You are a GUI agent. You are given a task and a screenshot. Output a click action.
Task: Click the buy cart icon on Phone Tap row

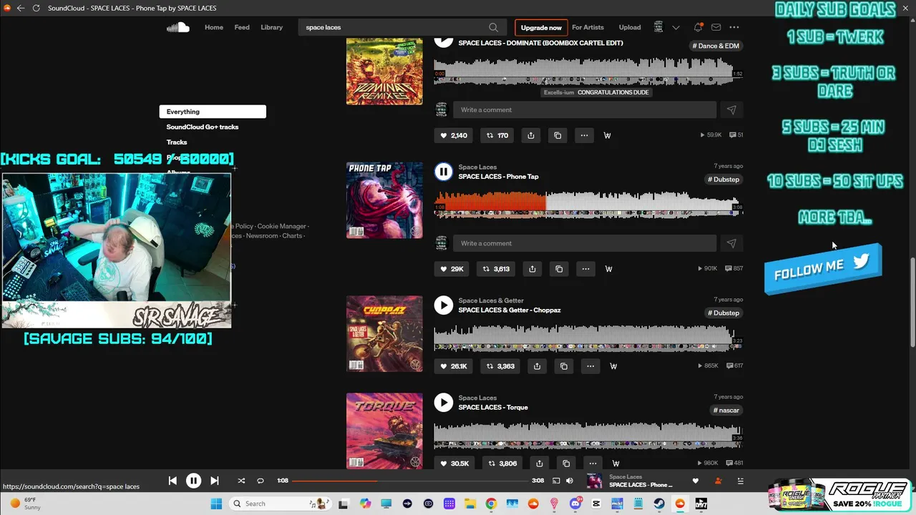[x=609, y=269]
